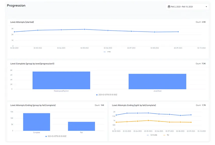Viewport: 215px width, 145px height.
Task: Click the Count 7.5K label on Level Complete
Action: (201, 64)
